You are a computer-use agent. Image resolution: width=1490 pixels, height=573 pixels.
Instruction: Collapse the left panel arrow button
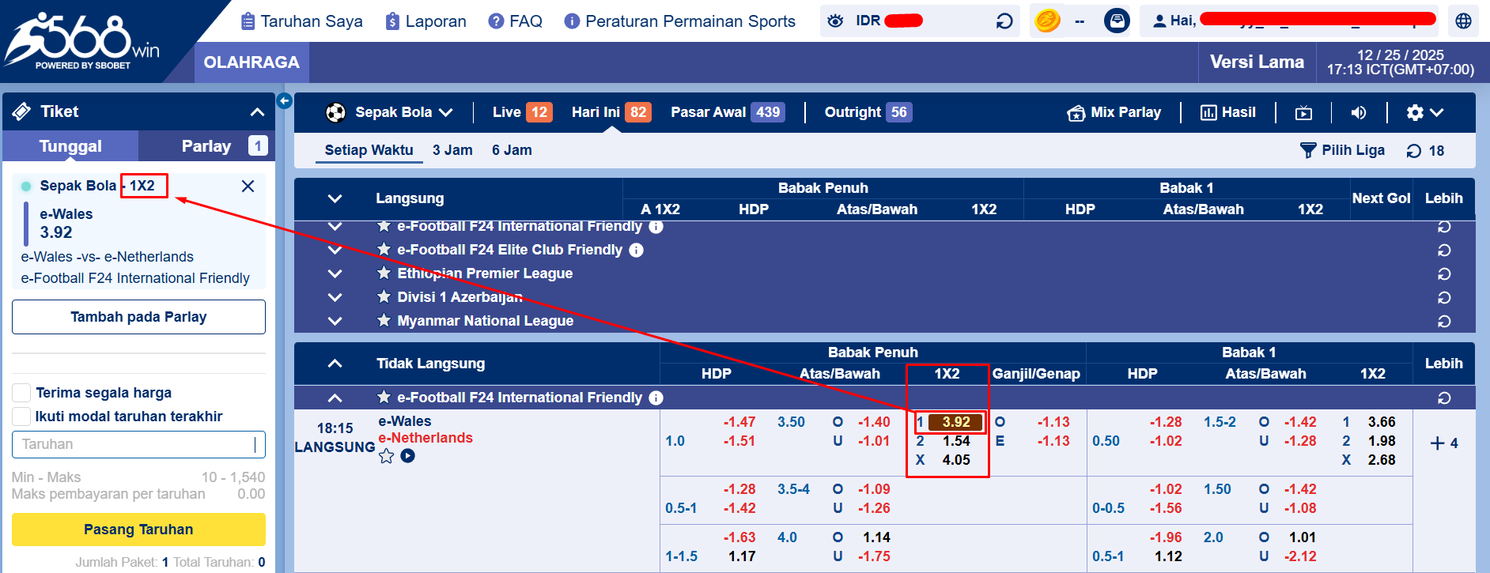[285, 101]
